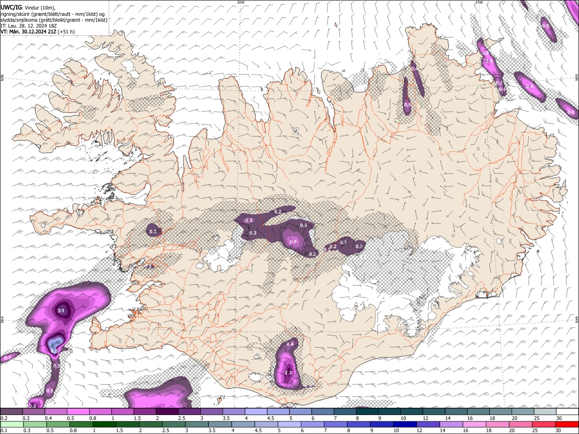Click the 20W longitude label

[x=241, y=2]
